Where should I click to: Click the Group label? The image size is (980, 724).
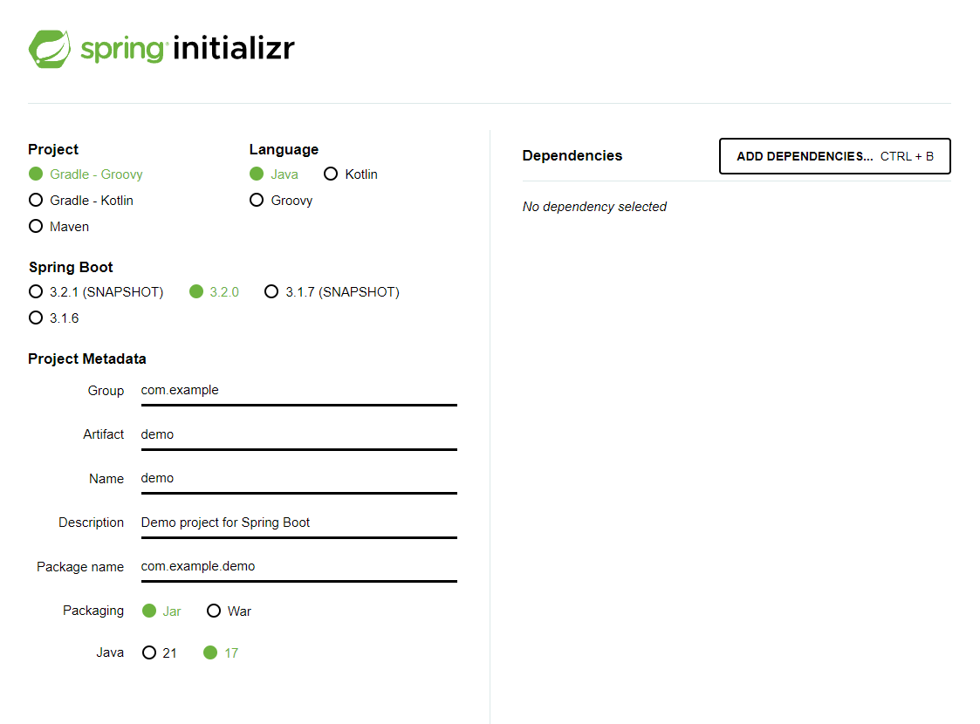coord(106,391)
